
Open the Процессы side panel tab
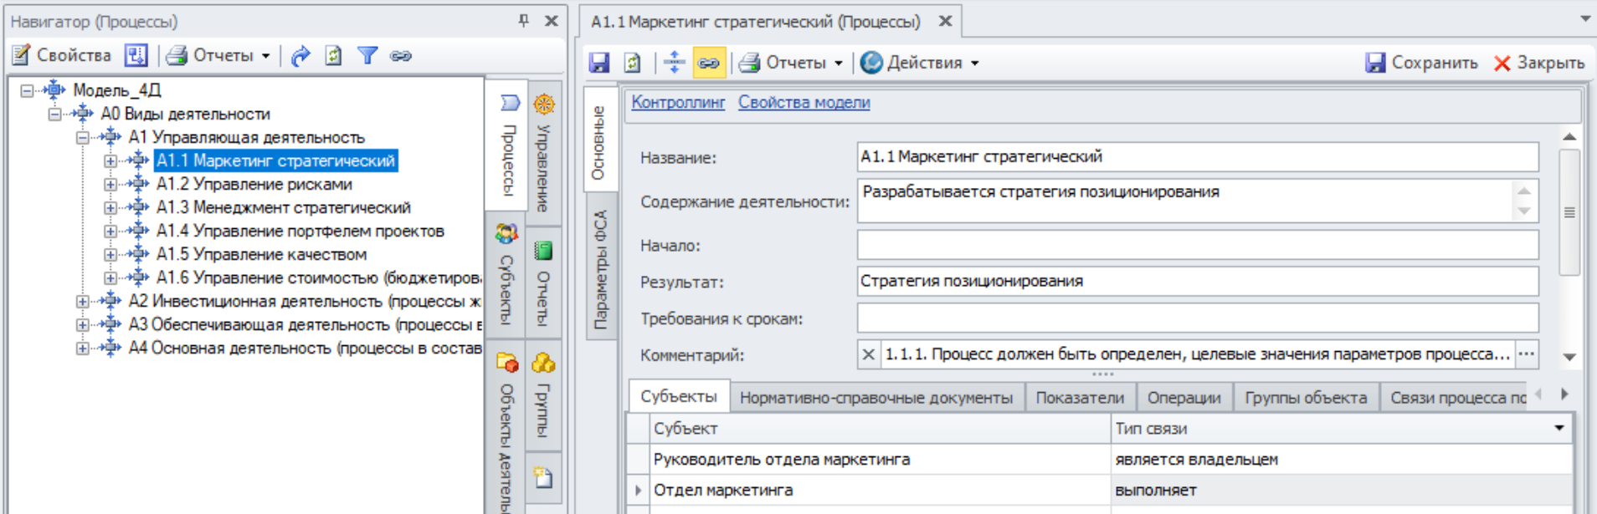(507, 146)
